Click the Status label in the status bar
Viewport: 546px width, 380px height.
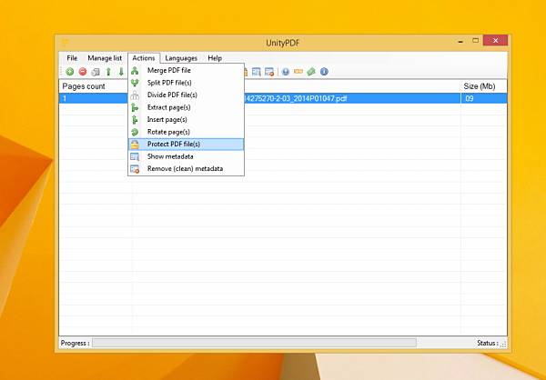point(488,343)
